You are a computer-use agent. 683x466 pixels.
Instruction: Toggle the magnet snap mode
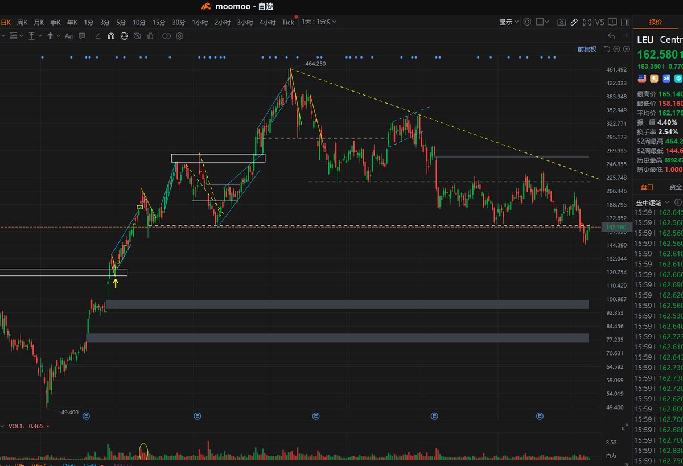(x=110, y=36)
